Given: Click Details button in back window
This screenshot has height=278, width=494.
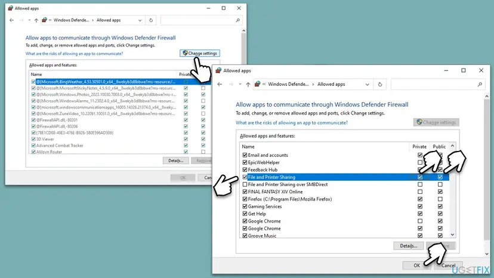Looking at the screenshot, I should (x=175, y=160).
